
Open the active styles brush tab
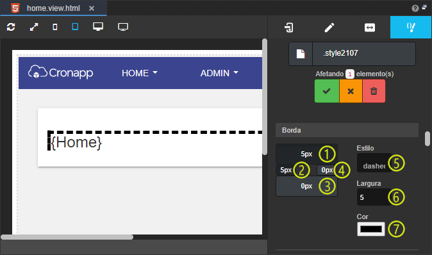(411, 28)
